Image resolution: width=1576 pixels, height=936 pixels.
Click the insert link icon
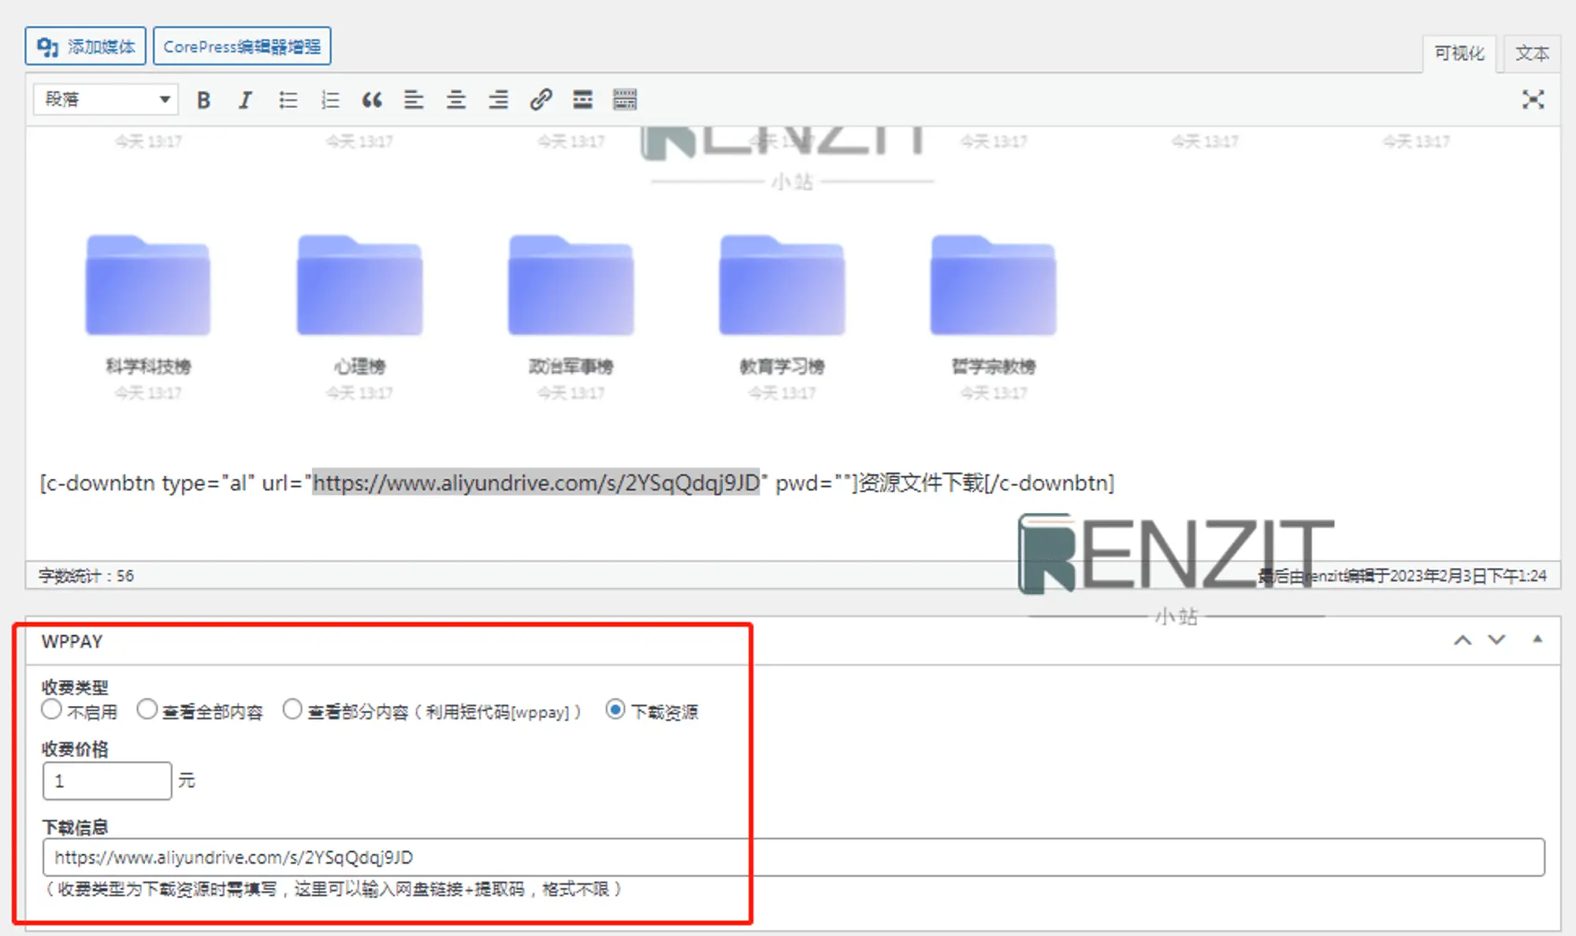click(x=541, y=100)
